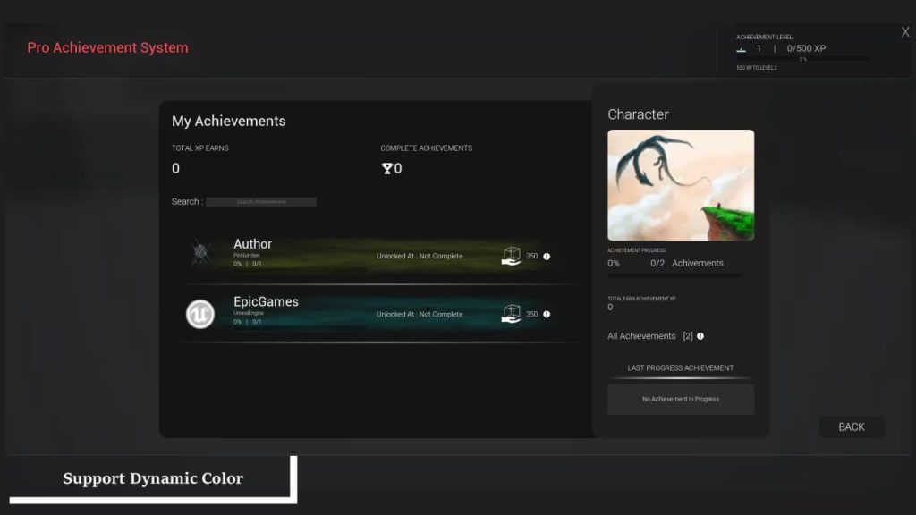Click the dragon character thumbnail

[x=680, y=184]
